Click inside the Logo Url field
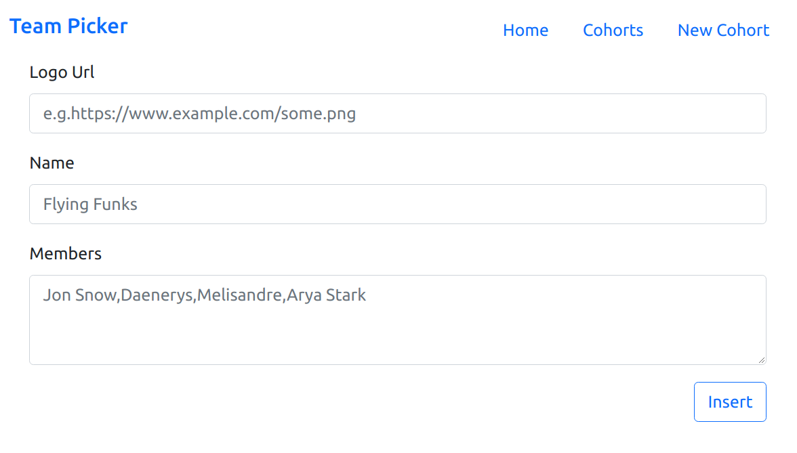The height and width of the screenshot is (453, 797). pos(397,113)
